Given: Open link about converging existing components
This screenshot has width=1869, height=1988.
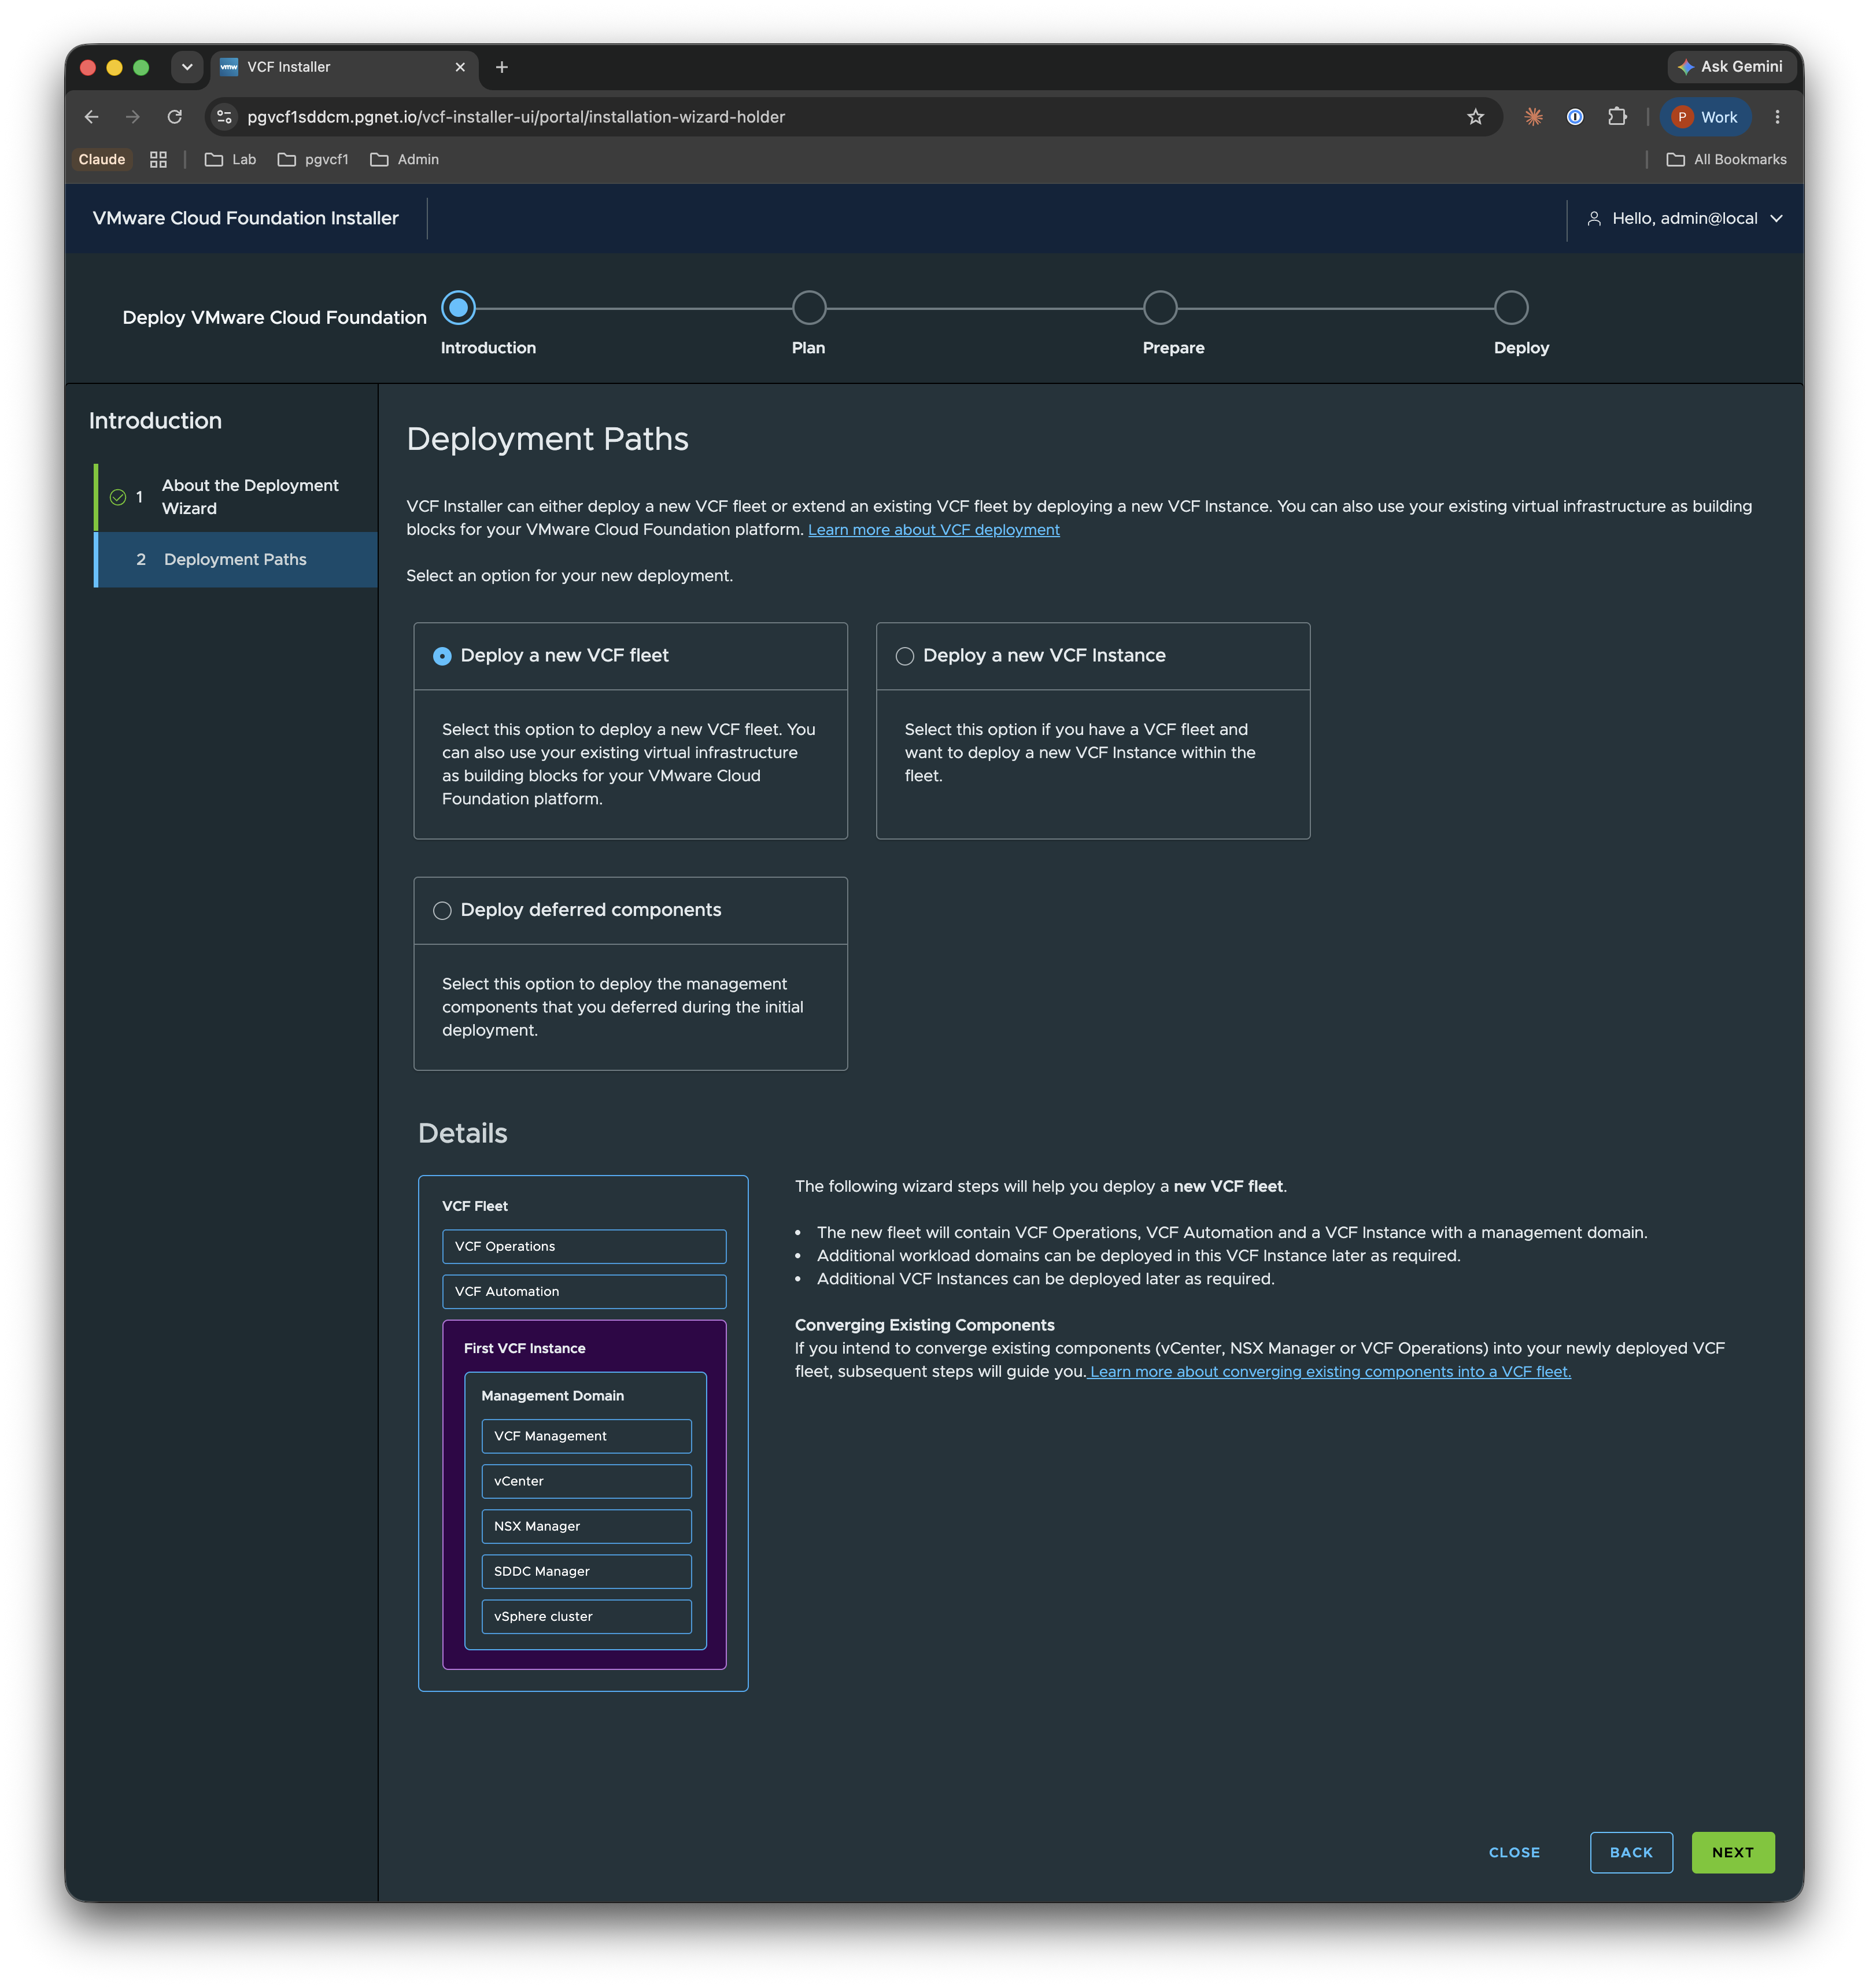Looking at the screenshot, I should click(1330, 1372).
